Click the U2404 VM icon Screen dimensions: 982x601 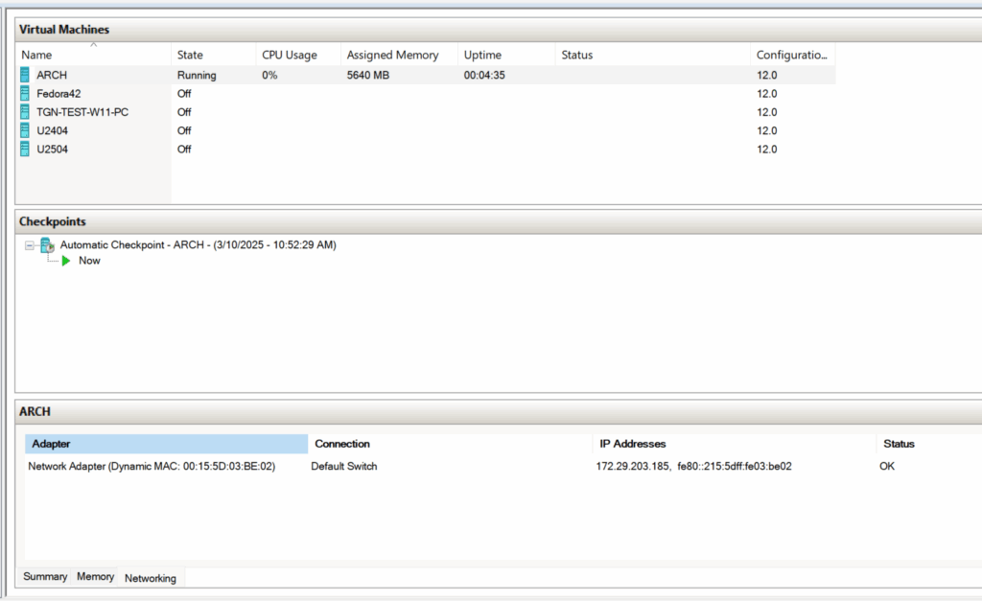[x=25, y=130]
